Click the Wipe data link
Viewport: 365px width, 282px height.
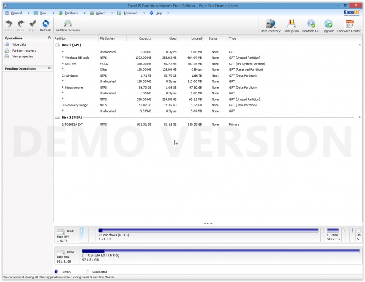pyautogui.click(x=19, y=44)
